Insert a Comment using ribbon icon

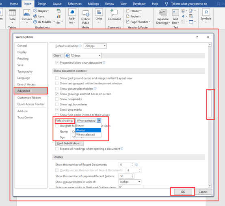pos(114,13)
